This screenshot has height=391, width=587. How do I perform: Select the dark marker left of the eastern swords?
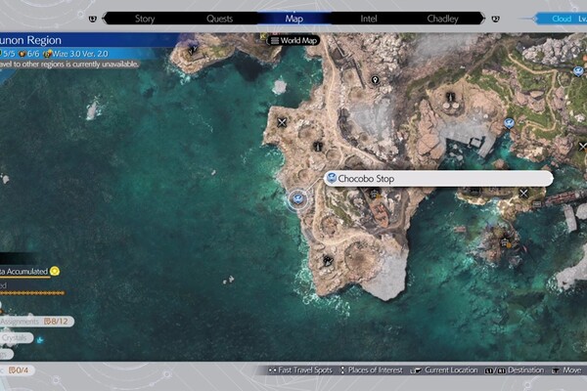click(x=474, y=192)
